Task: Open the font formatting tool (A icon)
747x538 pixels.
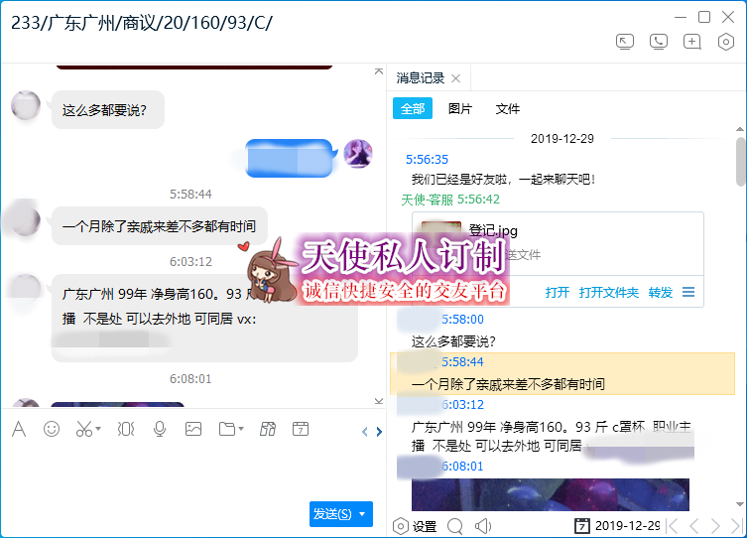Action: point(19,429)
